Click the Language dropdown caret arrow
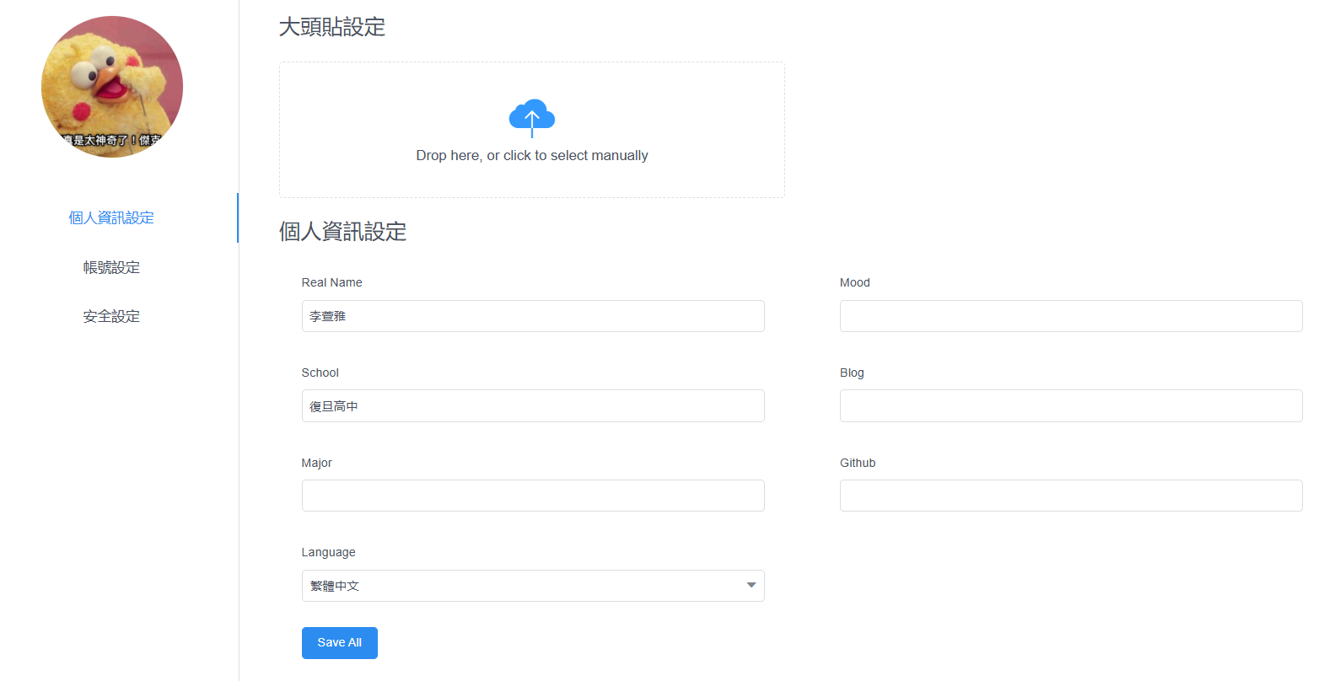Image resolution: width=1329 pixels, height=681 pixels. pos(751,586)
